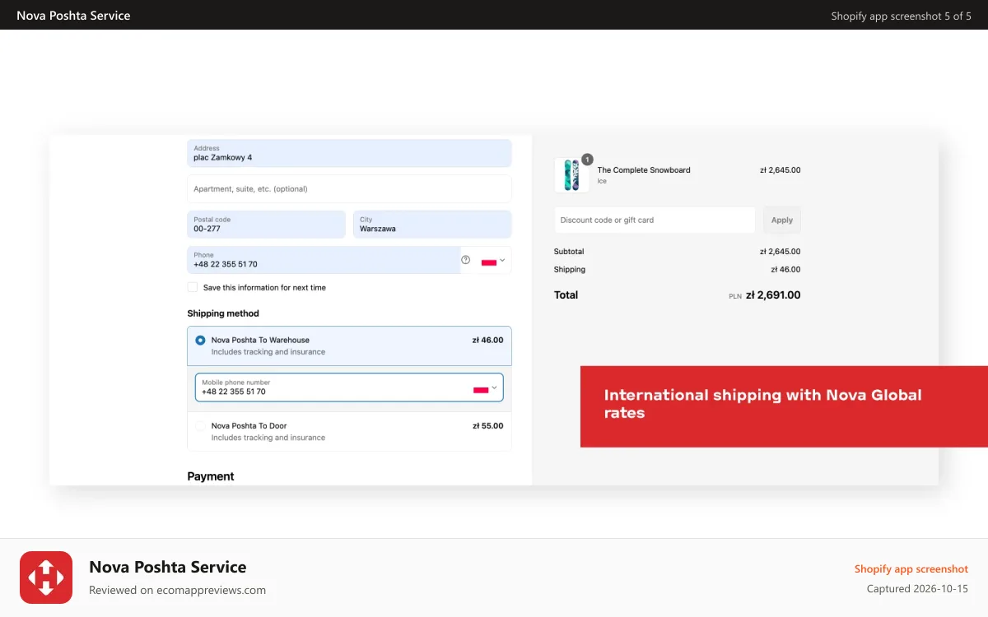Click the Captured 2026-10-15 date text
Viewport: 988px width, 617px height.
917,589
